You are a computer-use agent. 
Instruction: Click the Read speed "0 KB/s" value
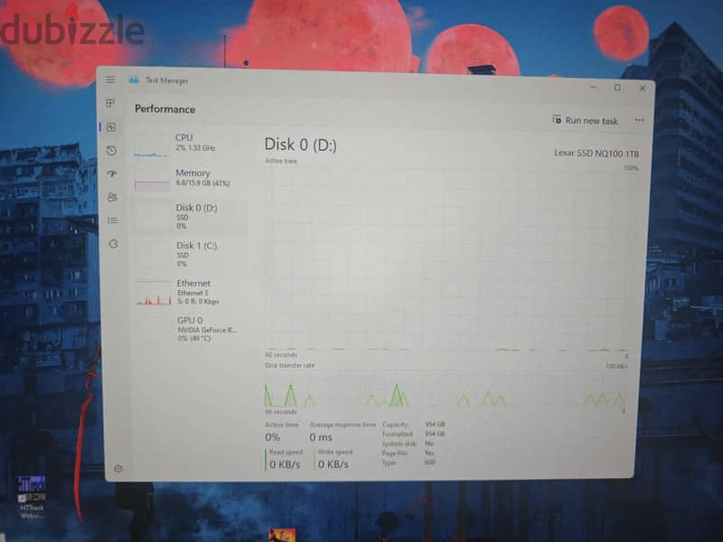[x=285, y=464]
